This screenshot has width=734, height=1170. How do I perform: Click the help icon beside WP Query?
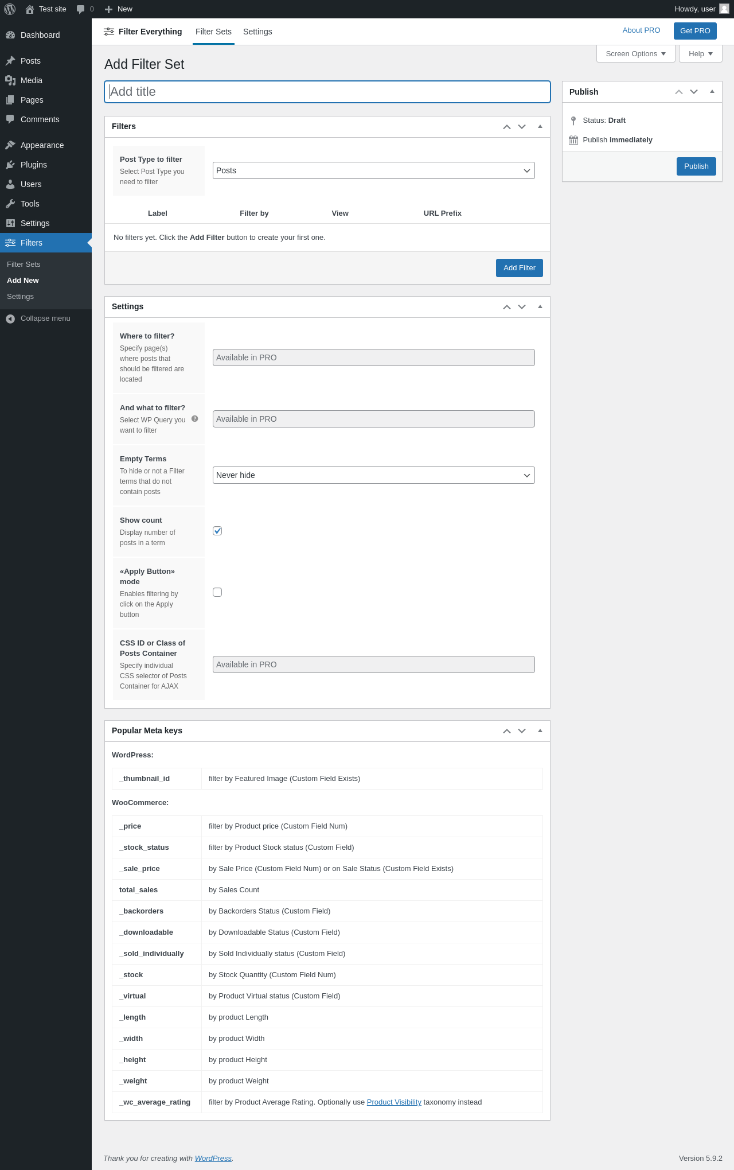click(x=195, y=419)
